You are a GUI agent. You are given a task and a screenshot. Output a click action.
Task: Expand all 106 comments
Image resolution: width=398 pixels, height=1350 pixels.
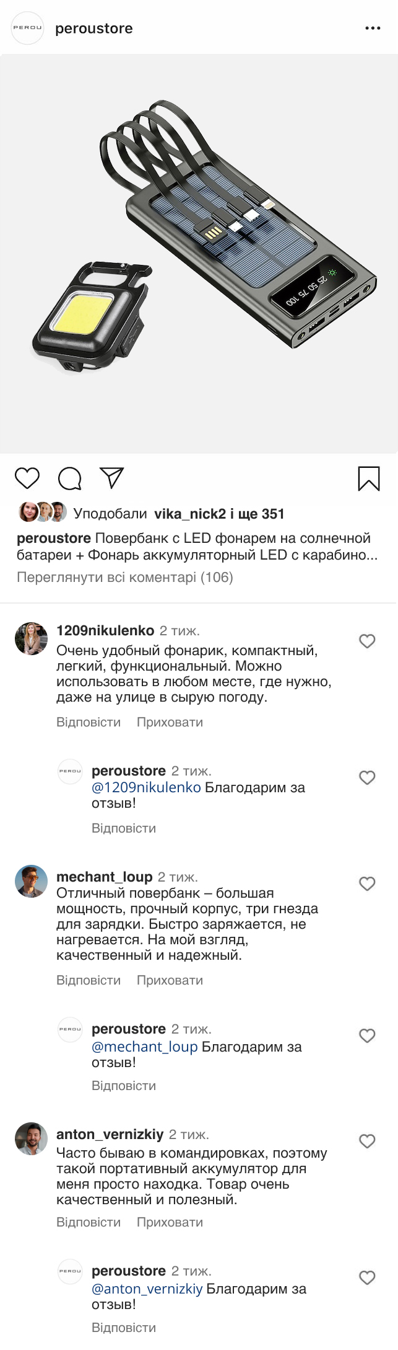pos(124,578)
